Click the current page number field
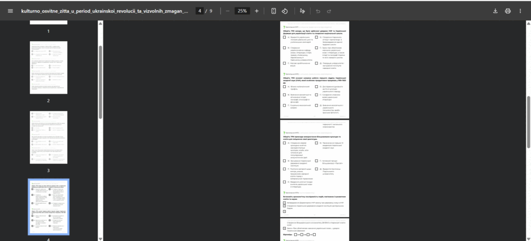 (200, 11)
